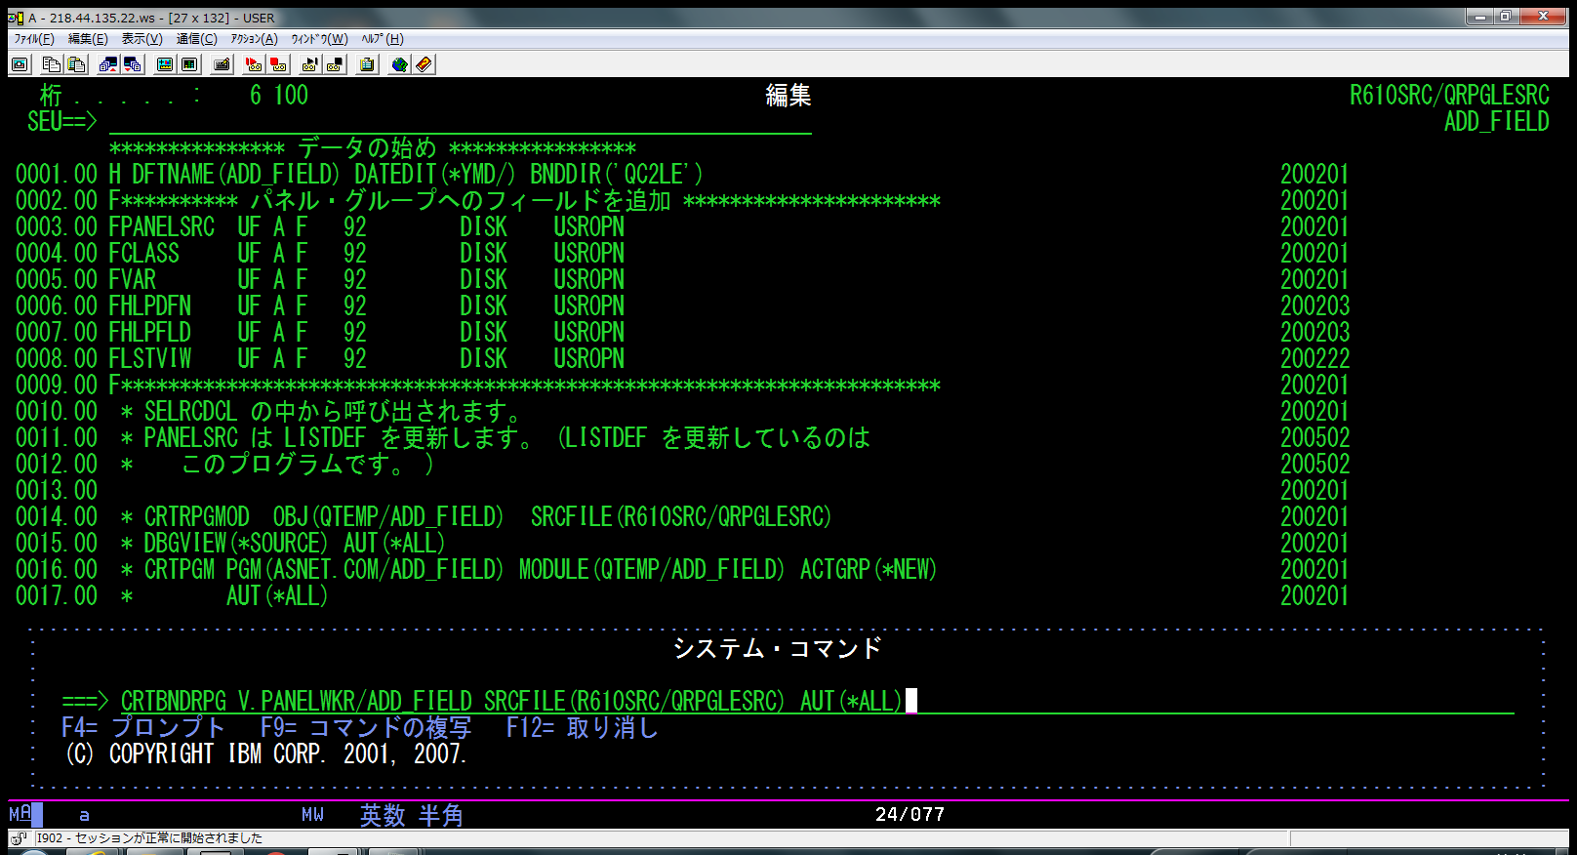This screenshot has width=1577, height=855.
Task: Click in the SEU==> command entry line
Action: click(x=459, y=123)
